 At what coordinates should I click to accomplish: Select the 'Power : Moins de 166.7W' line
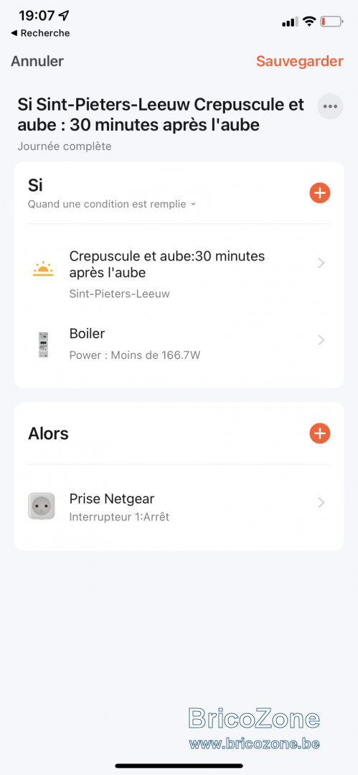point(134,355)
